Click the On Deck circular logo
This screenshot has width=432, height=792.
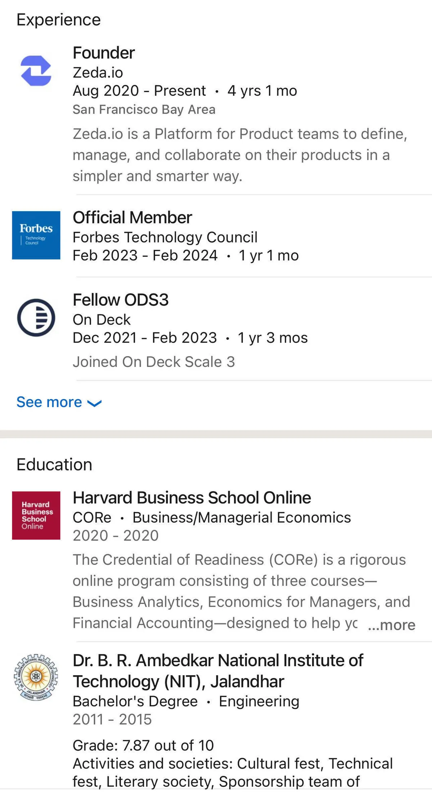click(x=36, y=317)
